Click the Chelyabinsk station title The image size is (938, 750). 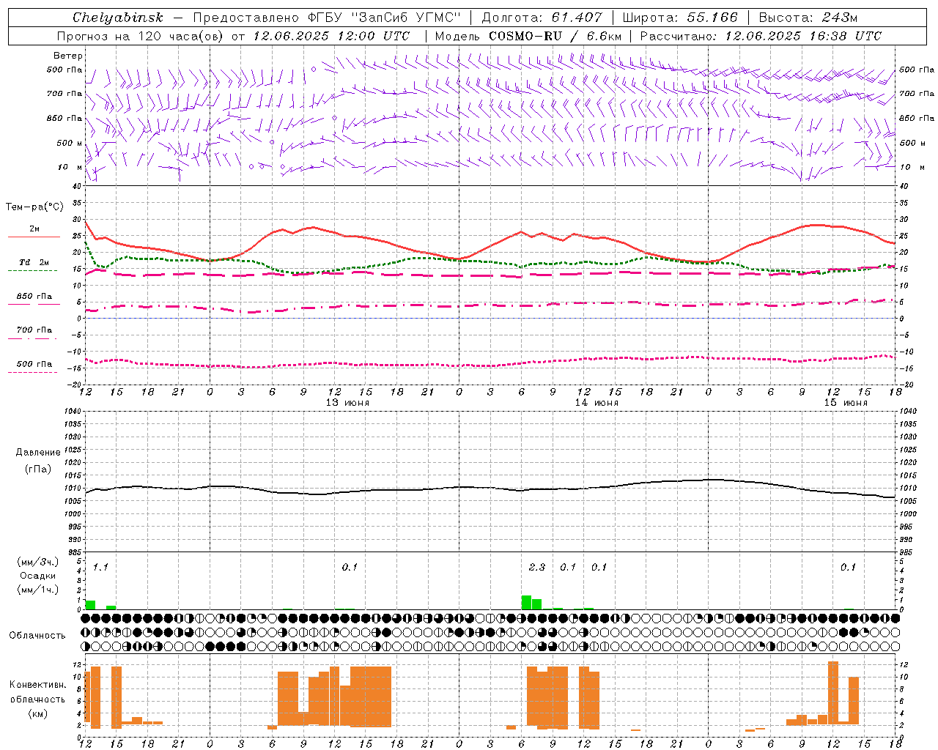(x=117, y=18)
